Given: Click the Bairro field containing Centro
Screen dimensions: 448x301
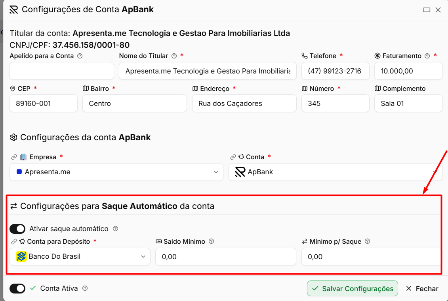Looking at the screenshot, I should tap(135, 103).
